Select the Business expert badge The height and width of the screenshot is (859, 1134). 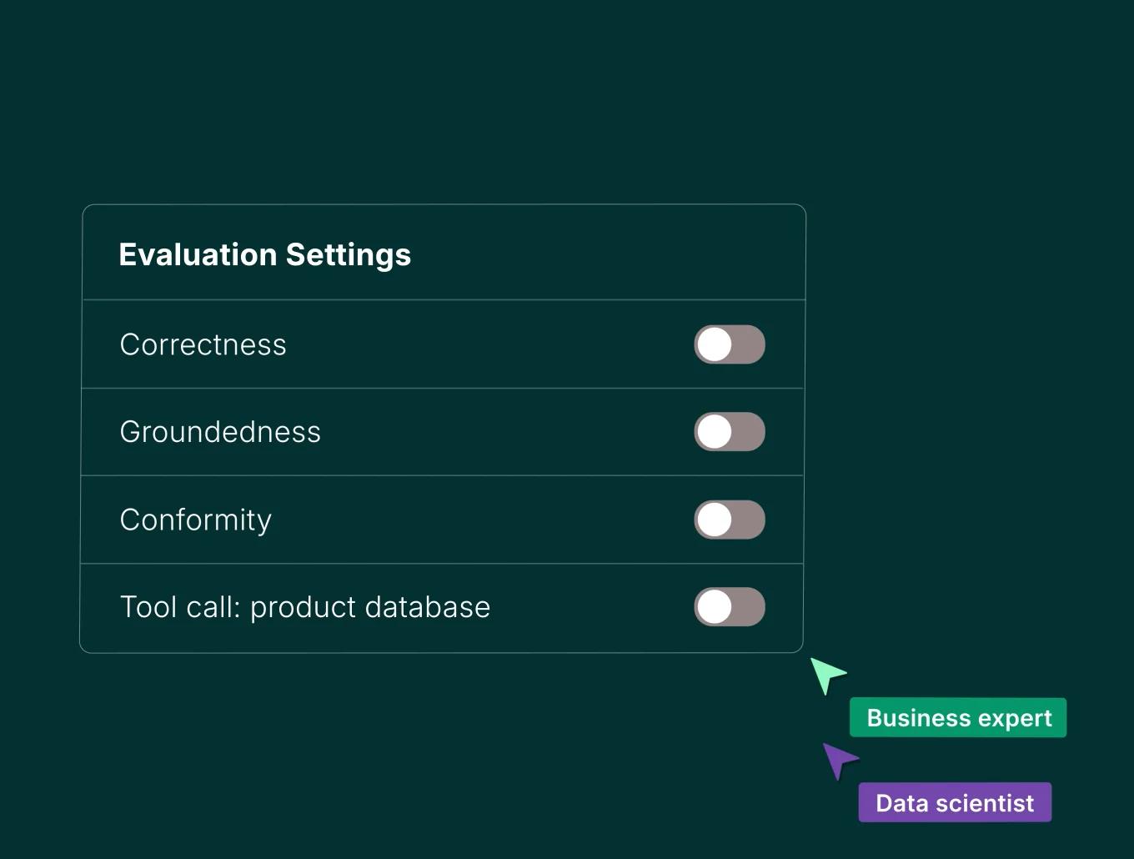(958, 718)
